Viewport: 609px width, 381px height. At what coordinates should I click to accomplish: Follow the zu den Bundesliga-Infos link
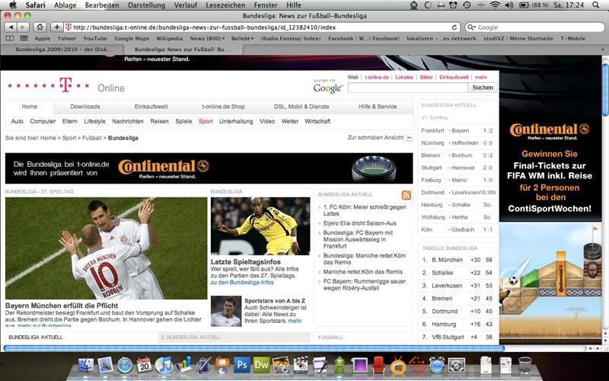[242, 282]
